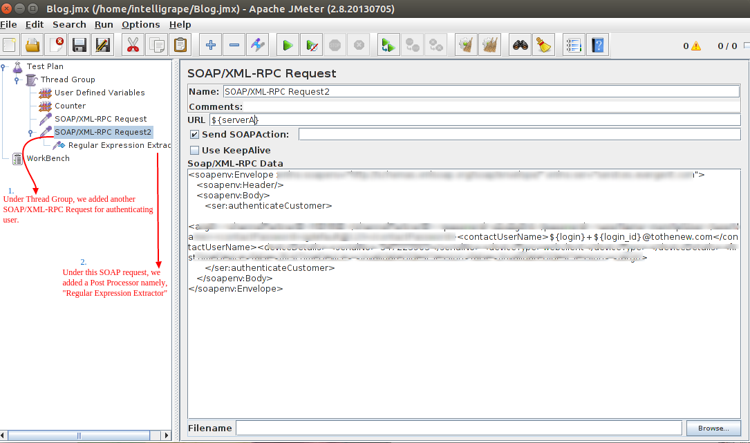Click the Copy toolbar icon
750x443 pixels.
click(156, 46)
